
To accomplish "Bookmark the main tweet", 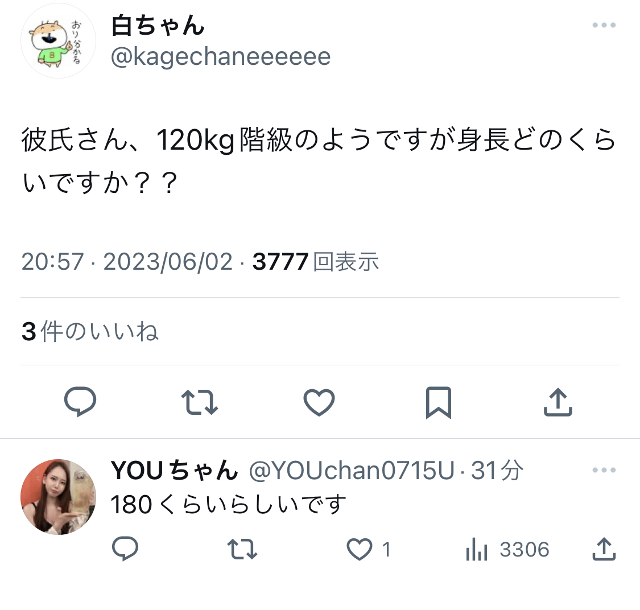I will pyautogui.click(x=439, y=402).
